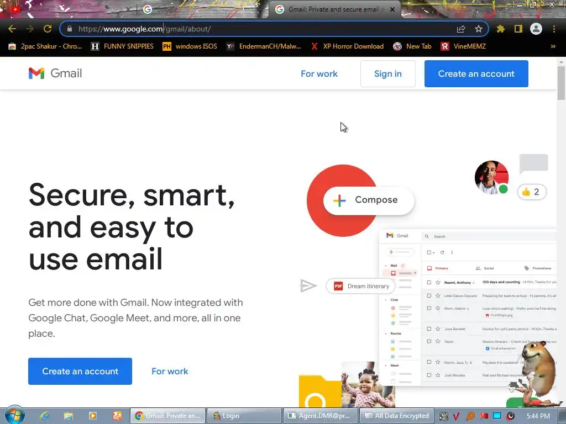Viewport: 566px width, 424px height.
Task: Click the red flag tray icon
Action: pos(484,416)
